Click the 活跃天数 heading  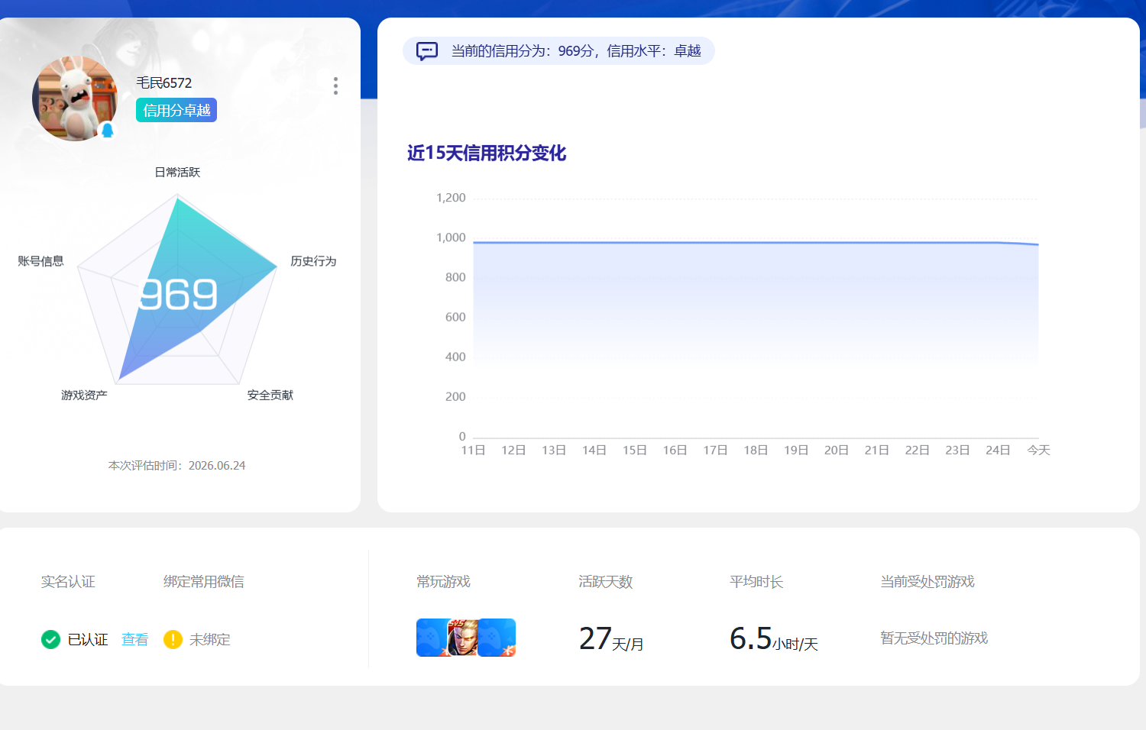point(606,581)
